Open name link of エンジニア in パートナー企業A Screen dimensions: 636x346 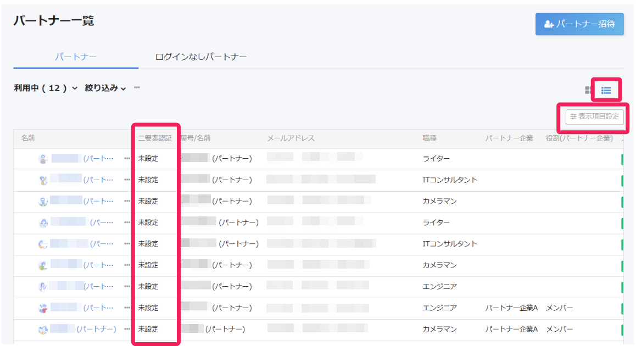click(x=82, y=308)
